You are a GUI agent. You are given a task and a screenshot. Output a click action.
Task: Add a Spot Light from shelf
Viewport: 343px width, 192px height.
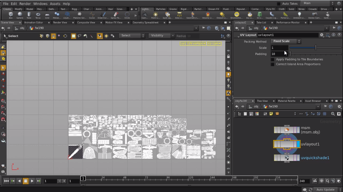[167, 15]
